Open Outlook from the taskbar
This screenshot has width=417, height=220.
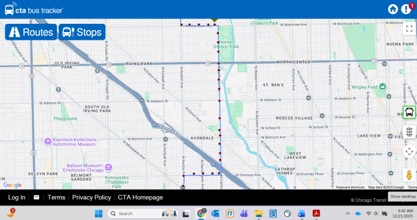tap(215, 213)
